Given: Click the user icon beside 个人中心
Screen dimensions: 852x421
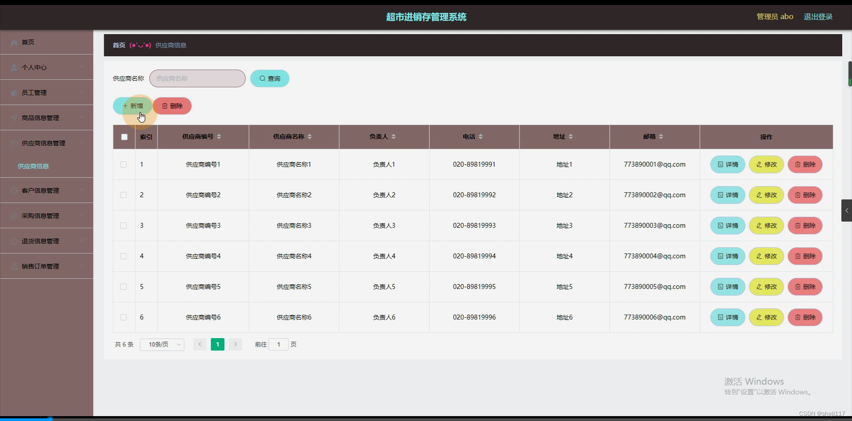Looking at the screenshot, I should click(14, 68).
